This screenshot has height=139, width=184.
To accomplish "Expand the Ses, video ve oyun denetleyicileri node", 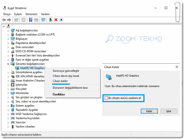I will 8,102.
